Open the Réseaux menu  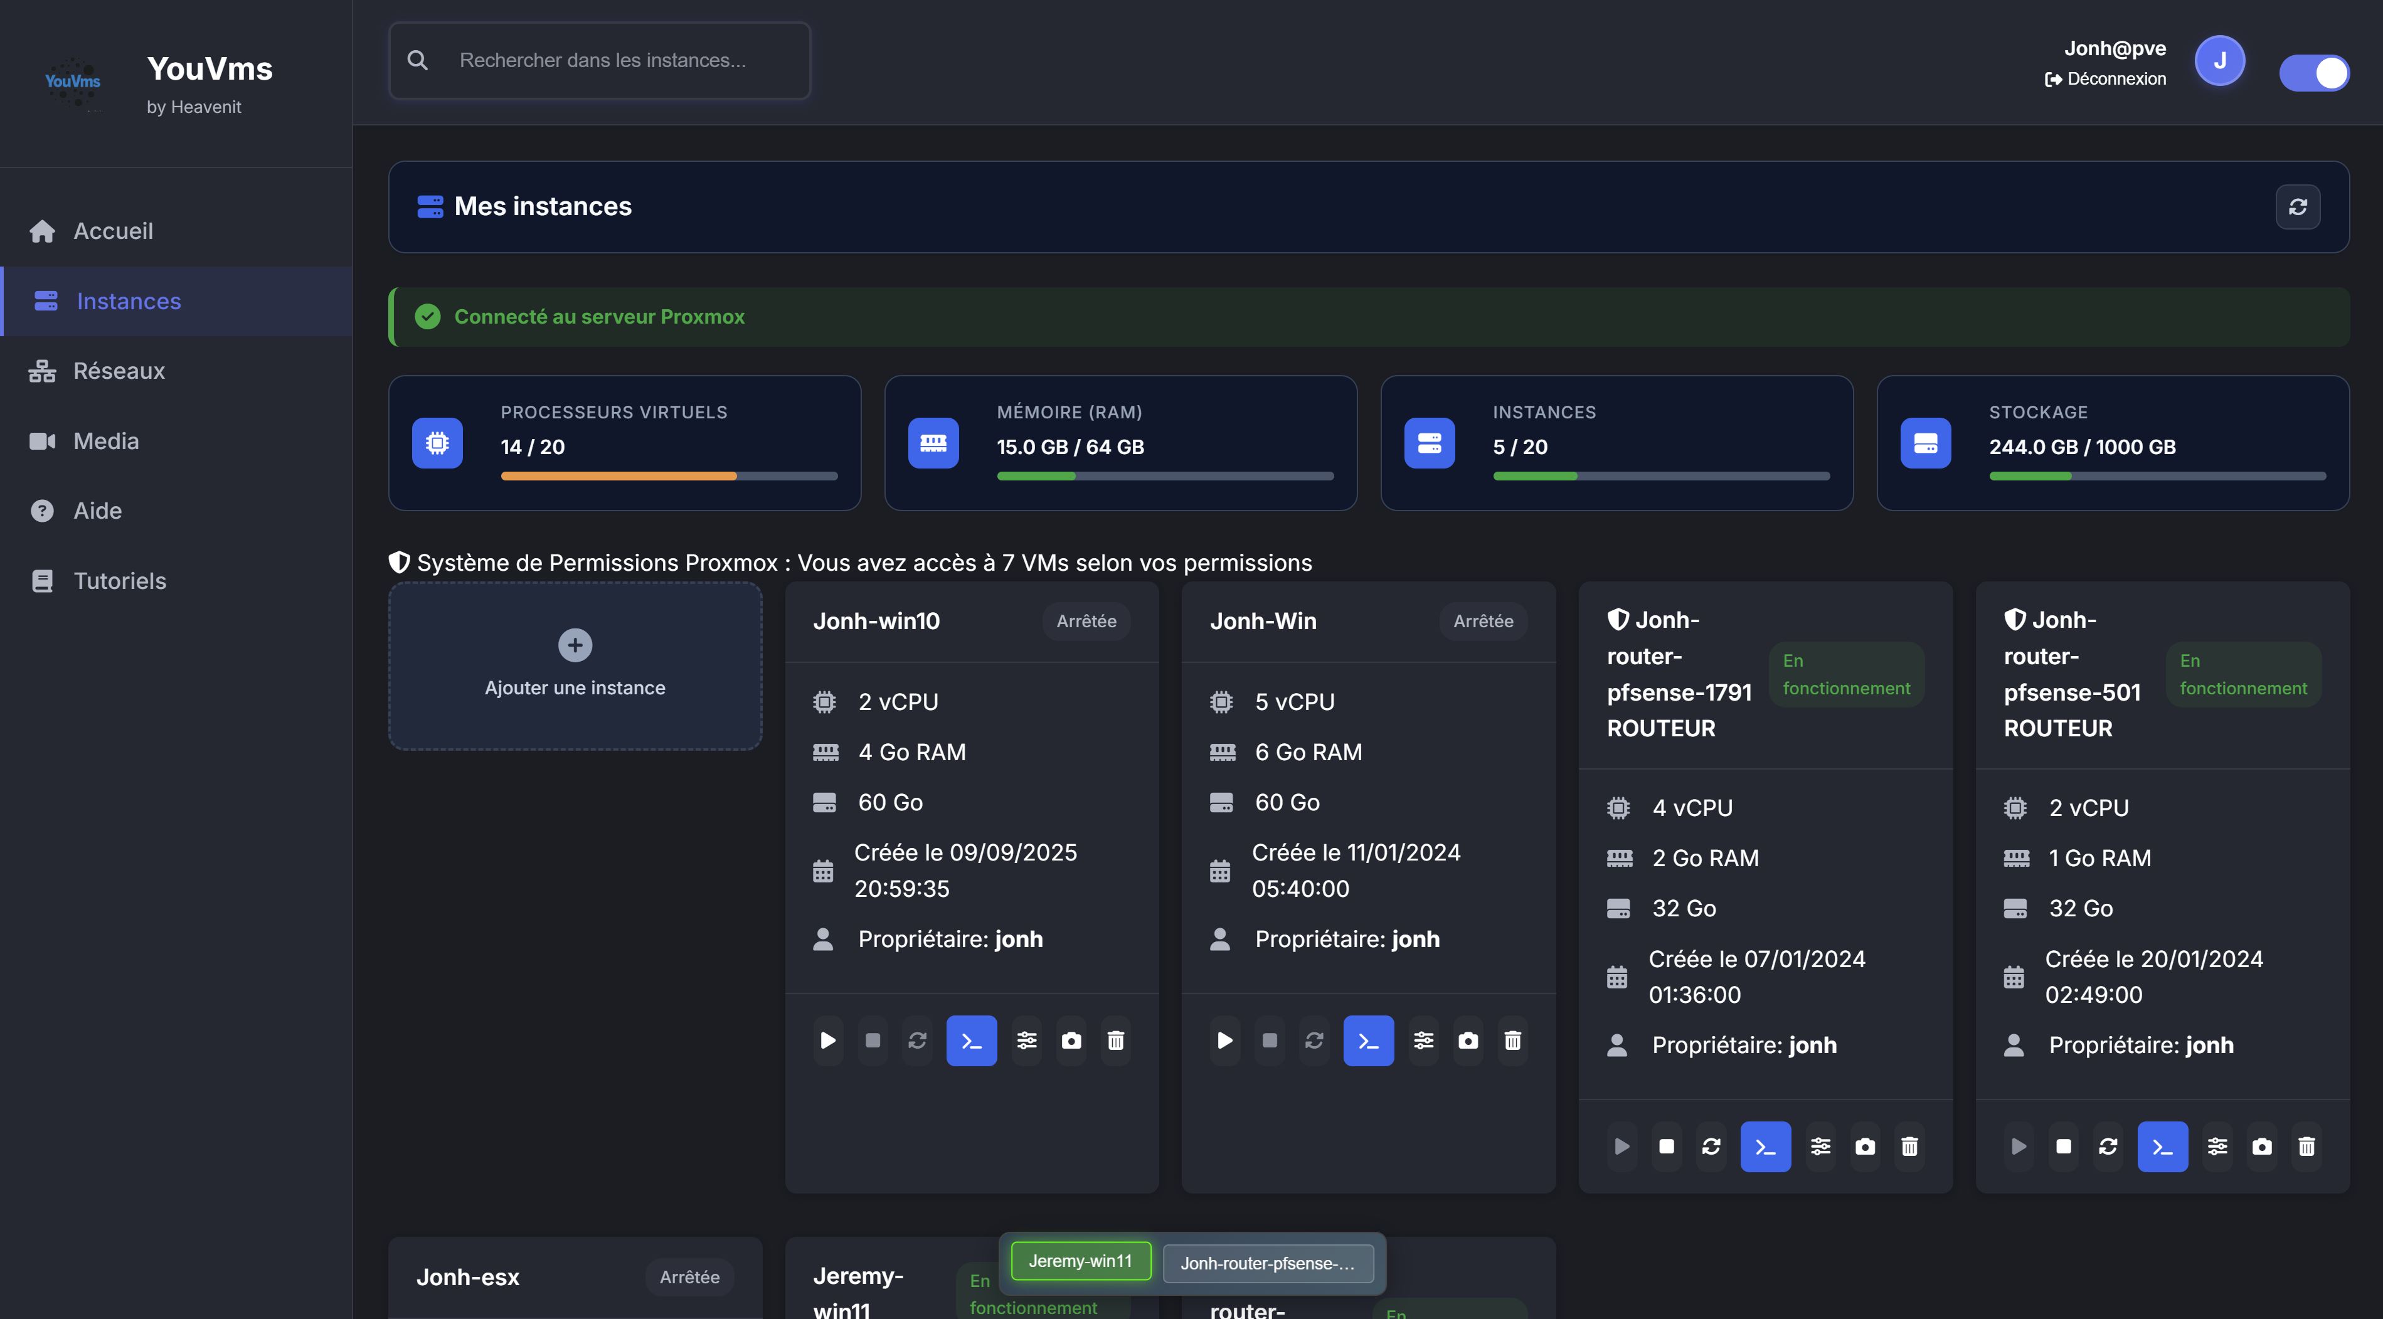tap(119, 371)
